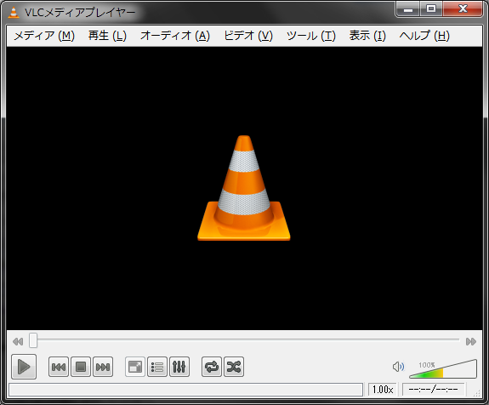
Task: Click the large VLC cone in video area
Action: (x=244, y=188)
